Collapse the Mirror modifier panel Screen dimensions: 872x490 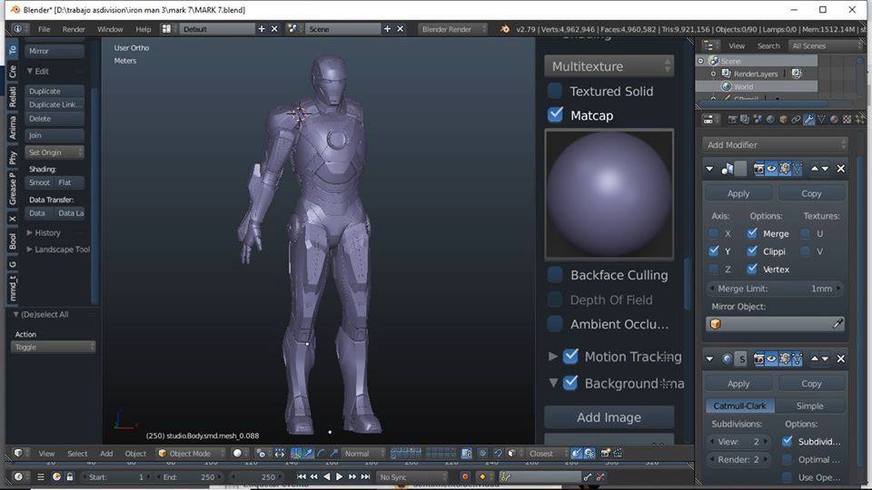click(x=709, y=169)
